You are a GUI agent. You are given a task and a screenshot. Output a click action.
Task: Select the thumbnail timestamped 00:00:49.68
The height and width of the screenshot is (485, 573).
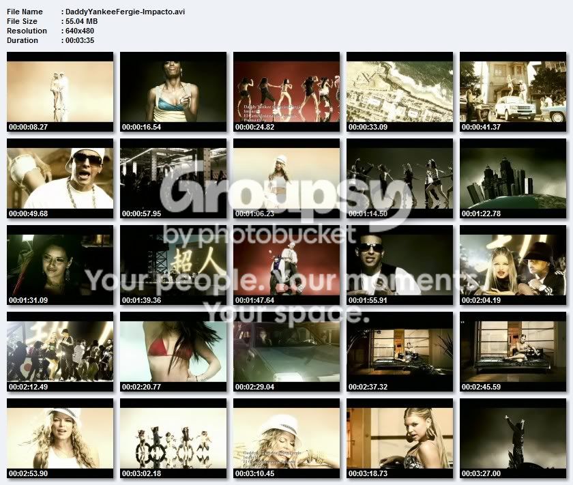pyautogui.click(x=60, y=178)
